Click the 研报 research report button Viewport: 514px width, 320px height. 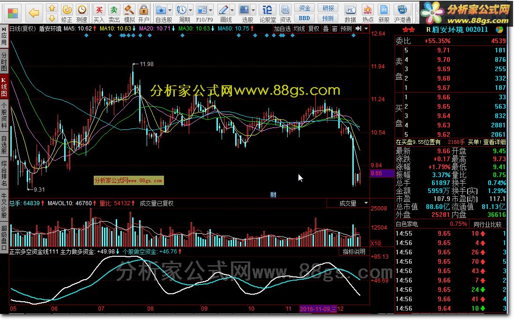pyautogui.click(x=328, y=8)
